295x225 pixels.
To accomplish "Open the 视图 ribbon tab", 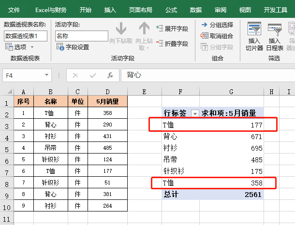I will point(245,10).
